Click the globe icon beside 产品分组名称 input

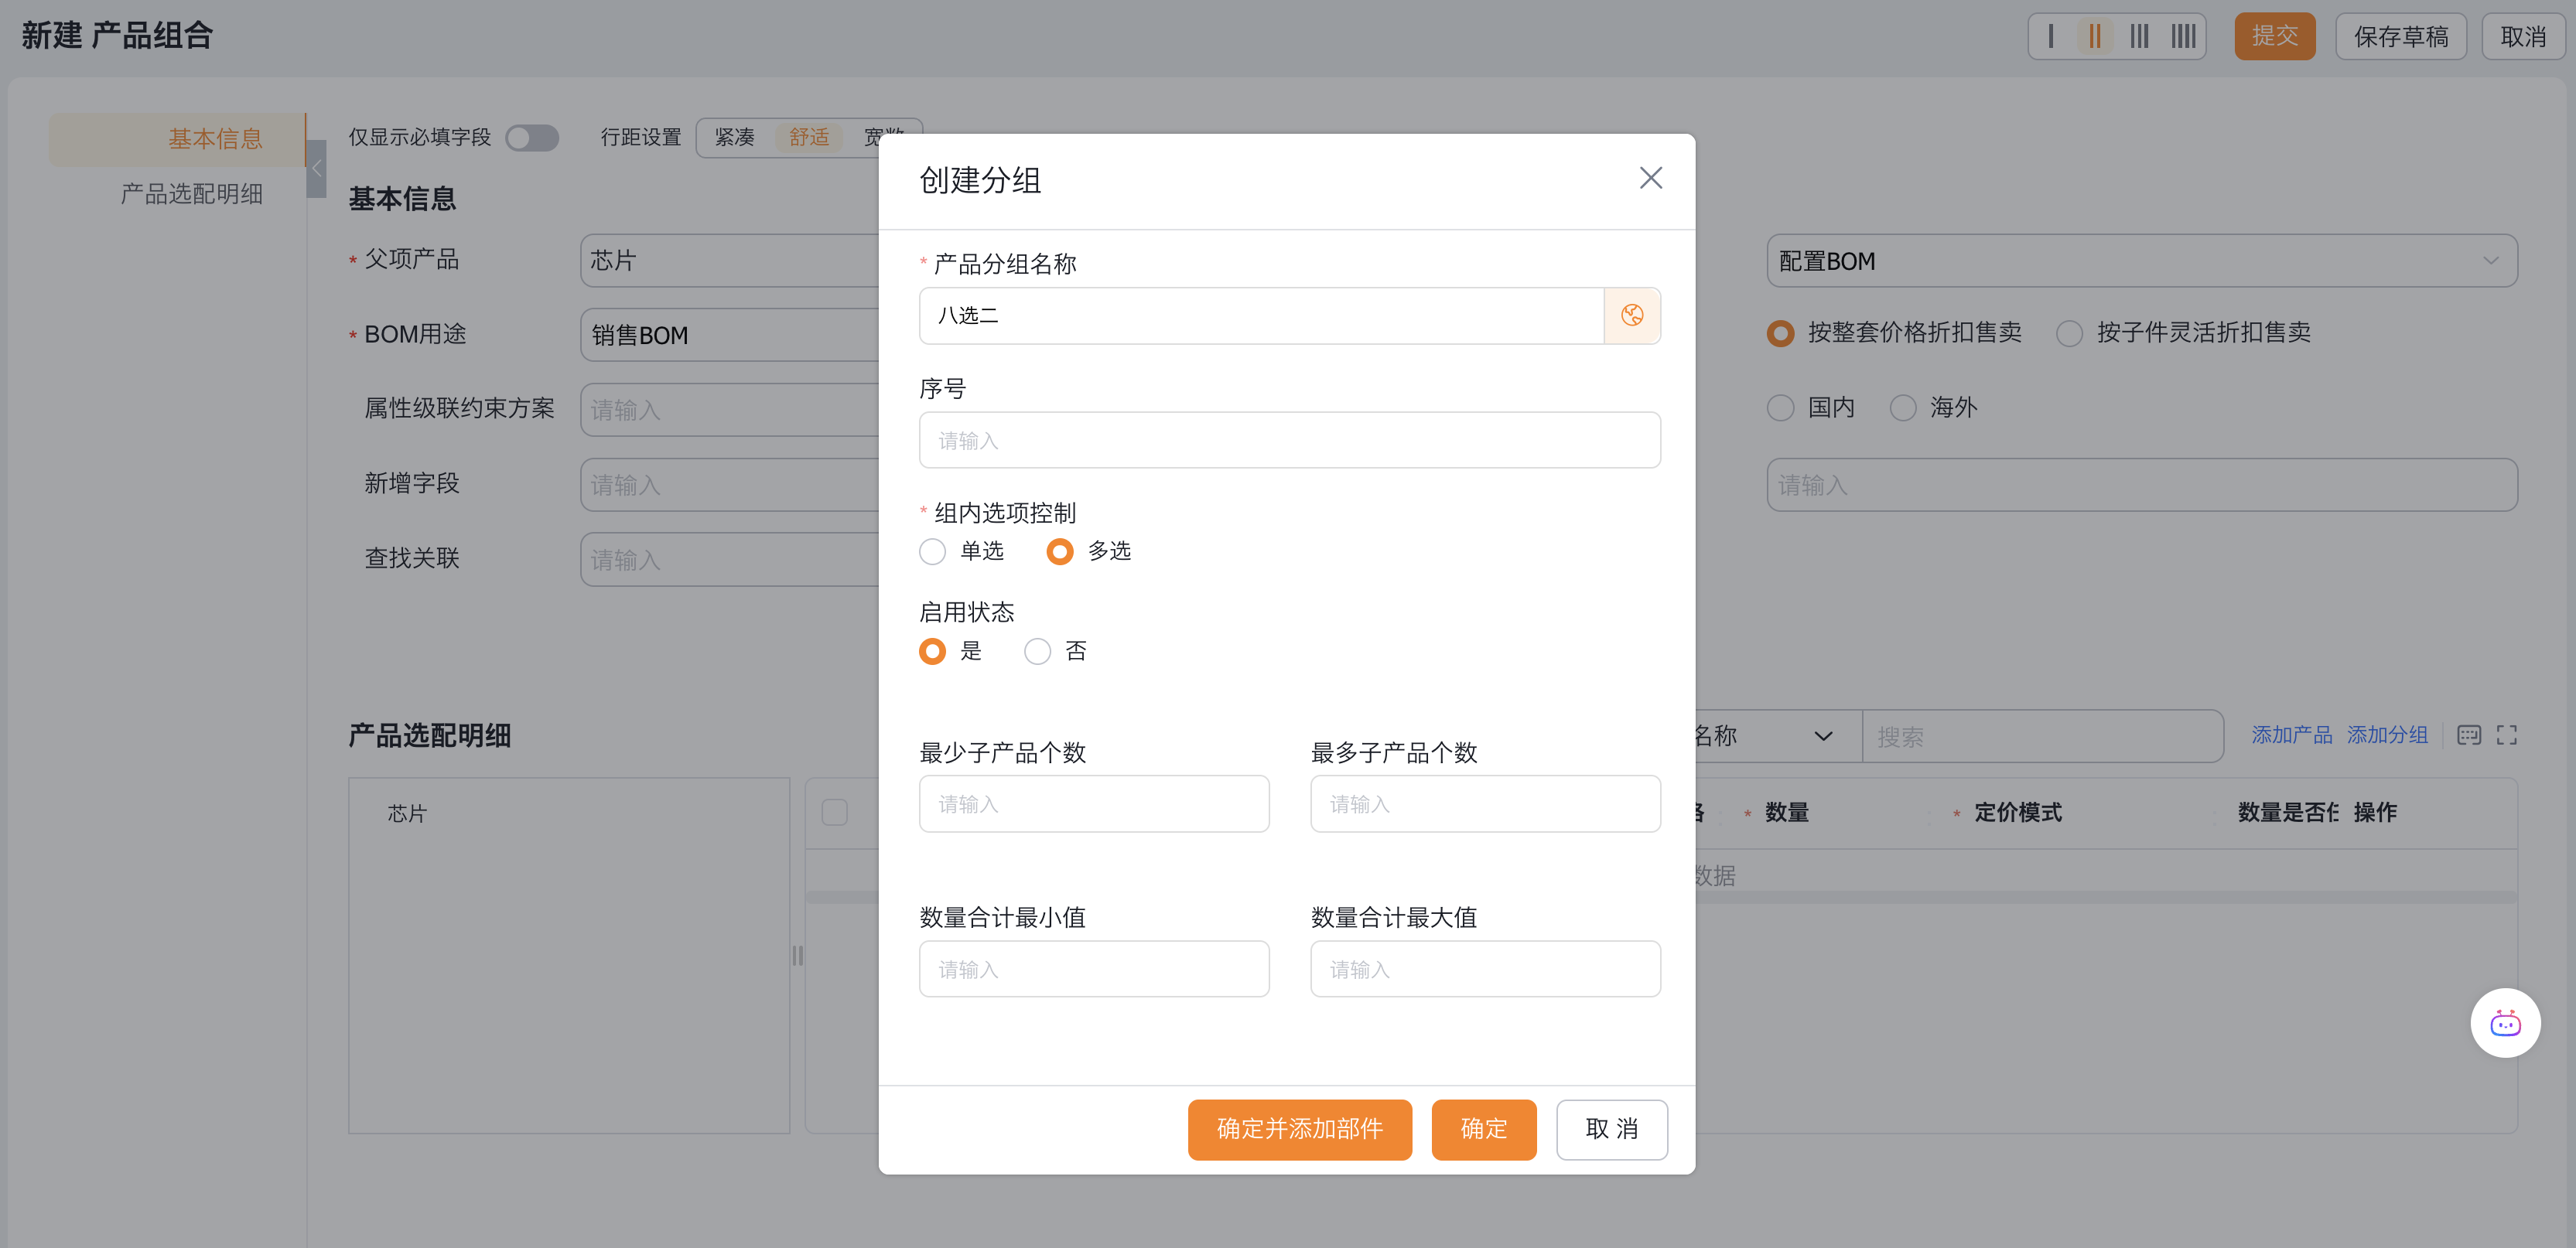[1633, 315]
